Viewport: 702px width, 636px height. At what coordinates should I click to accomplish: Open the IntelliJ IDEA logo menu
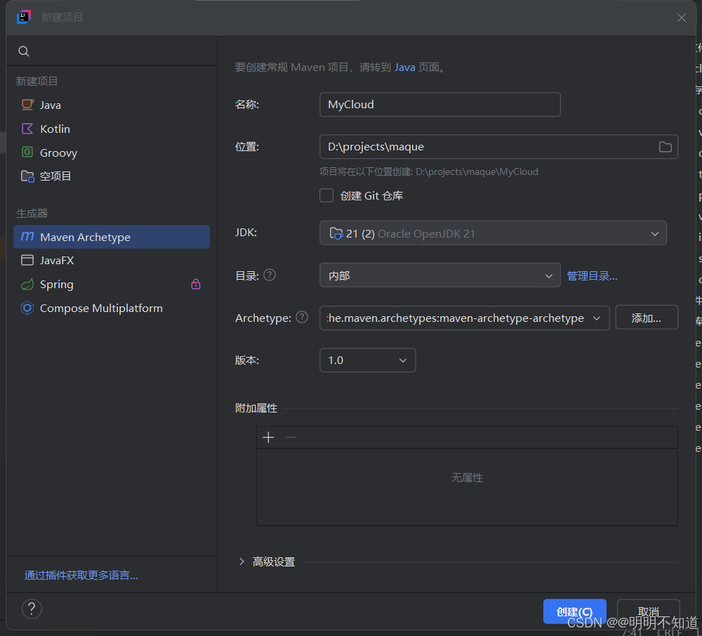pyautogui.click(x=24, y=17)
